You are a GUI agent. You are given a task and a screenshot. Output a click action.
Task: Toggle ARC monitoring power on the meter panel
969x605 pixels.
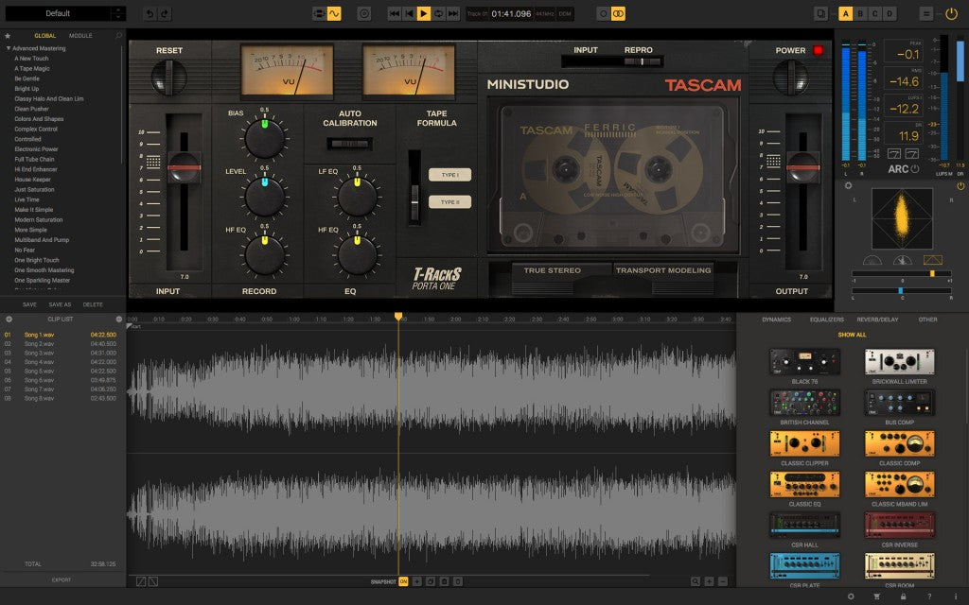tap(914, 168)
